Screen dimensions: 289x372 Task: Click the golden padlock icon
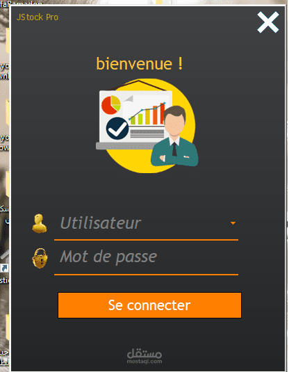pos(40,258)
